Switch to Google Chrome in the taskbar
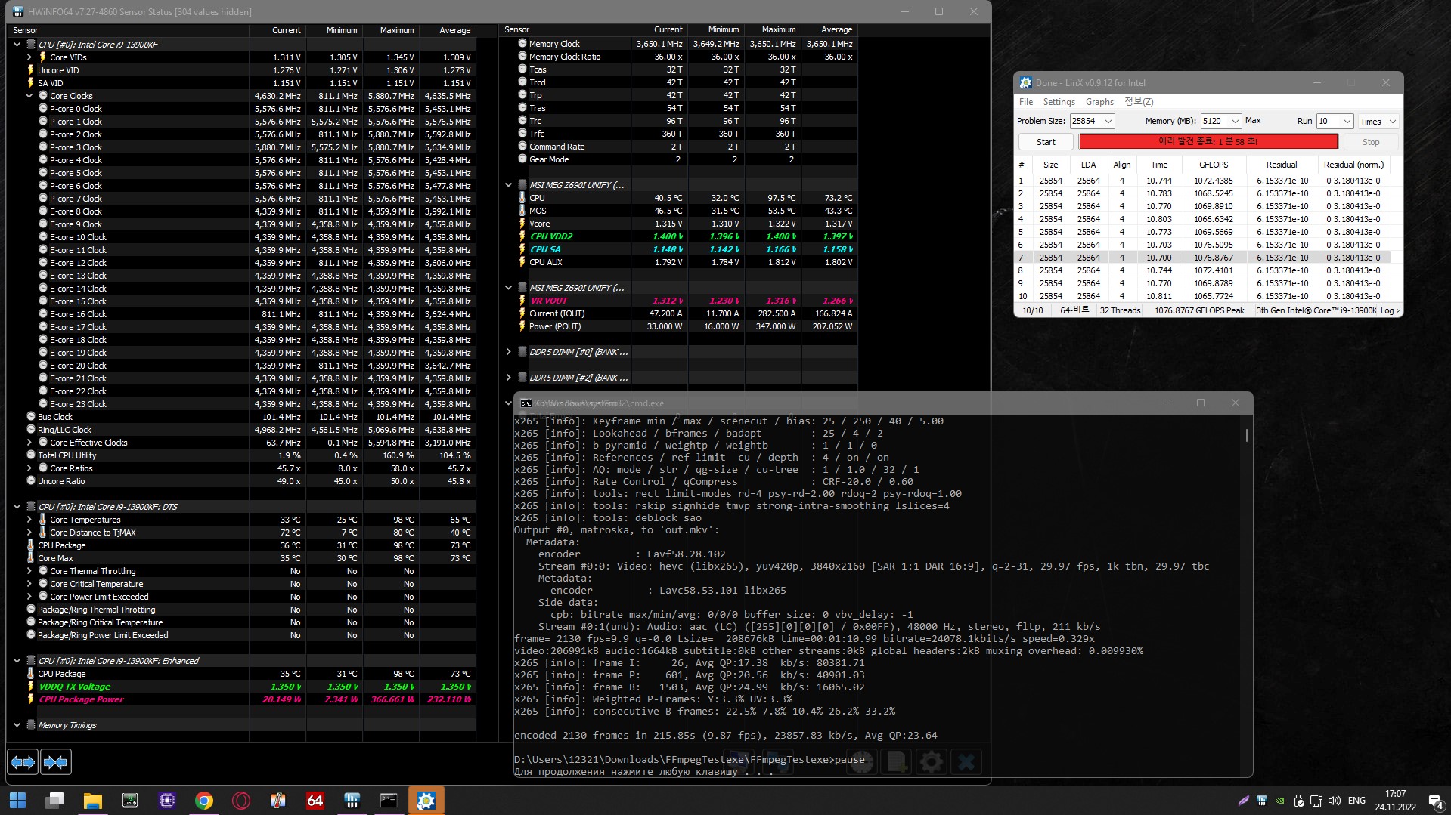 (204, 801)
